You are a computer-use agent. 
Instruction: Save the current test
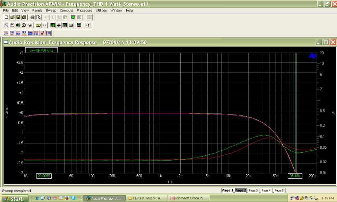18,17
